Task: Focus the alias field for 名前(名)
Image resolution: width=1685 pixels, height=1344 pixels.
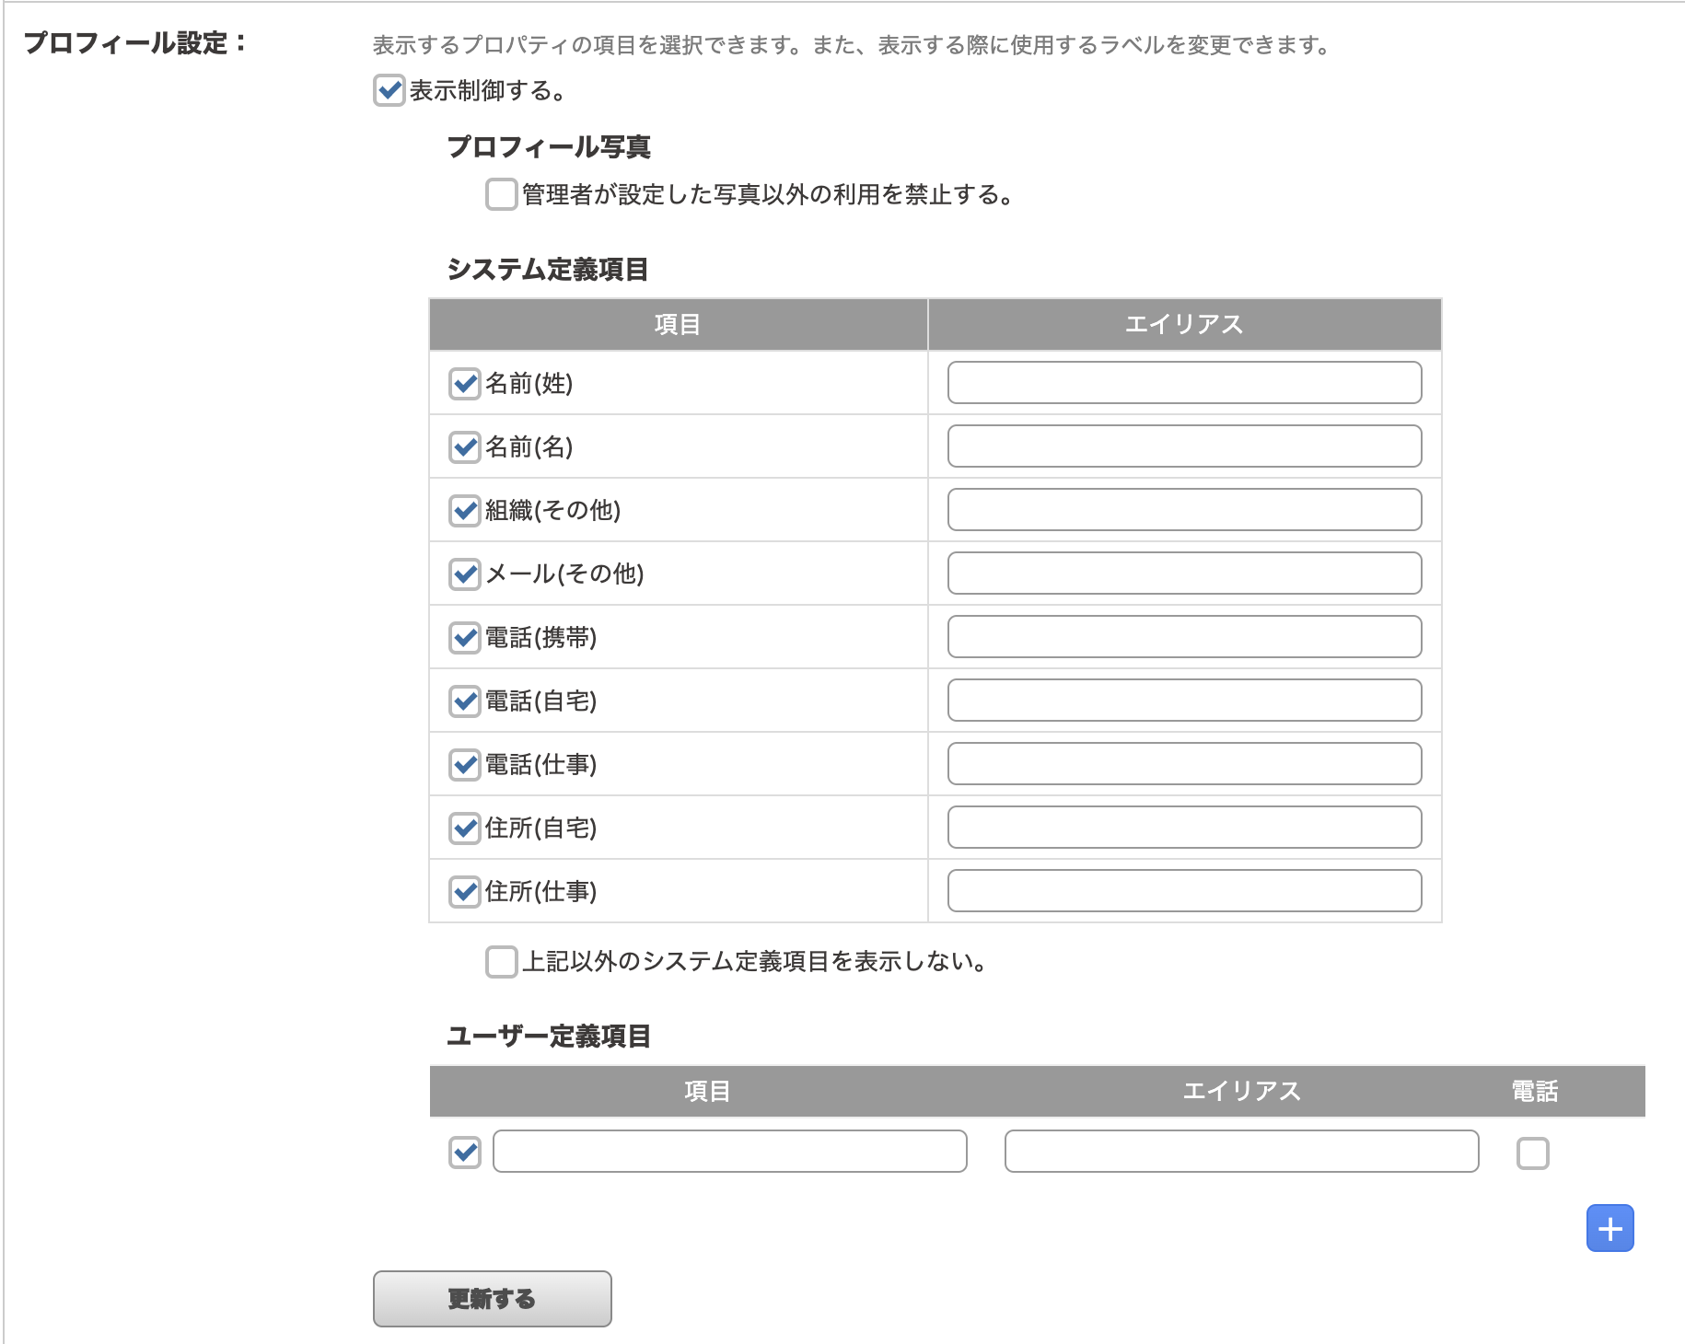Action: tap(1185, 446)
